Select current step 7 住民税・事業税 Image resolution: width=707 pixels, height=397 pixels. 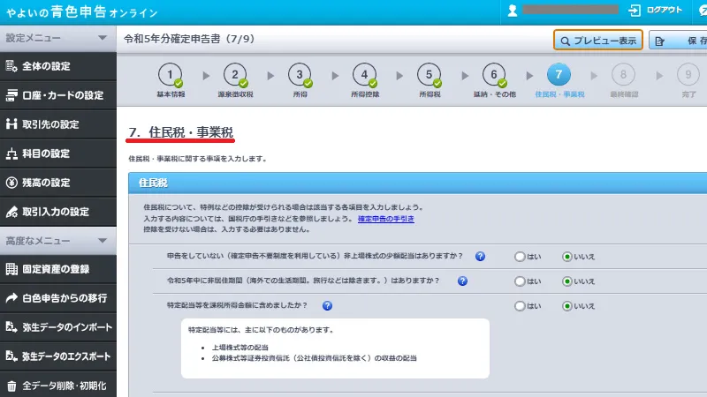(x=559, y=80)
